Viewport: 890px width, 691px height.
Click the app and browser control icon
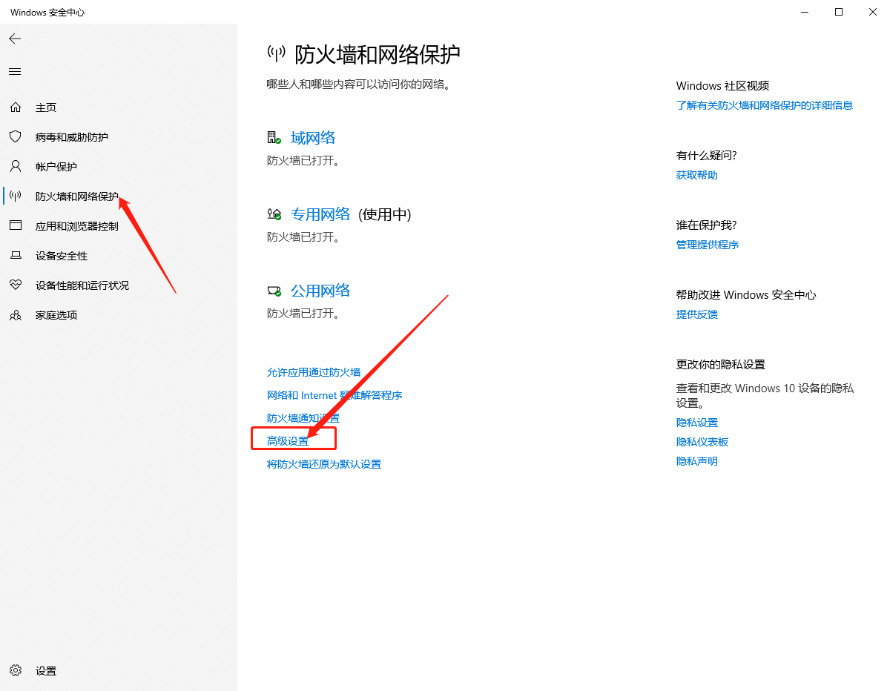pos(16,226)
